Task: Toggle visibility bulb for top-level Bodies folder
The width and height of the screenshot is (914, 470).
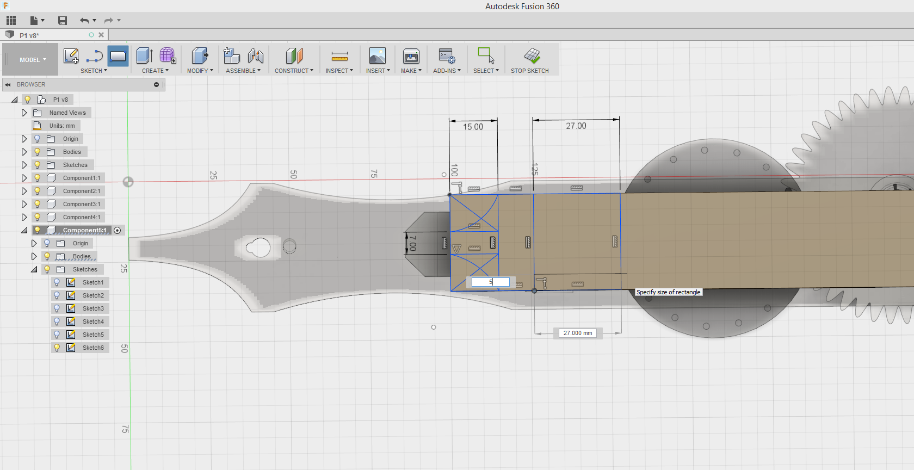Action: [x=38, y=152]
